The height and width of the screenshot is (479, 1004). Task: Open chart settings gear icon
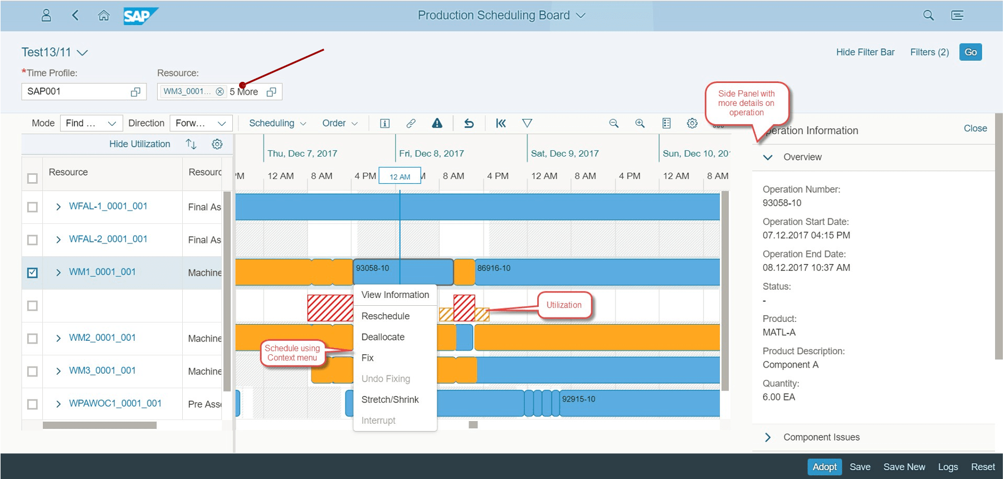click(692, 123)
